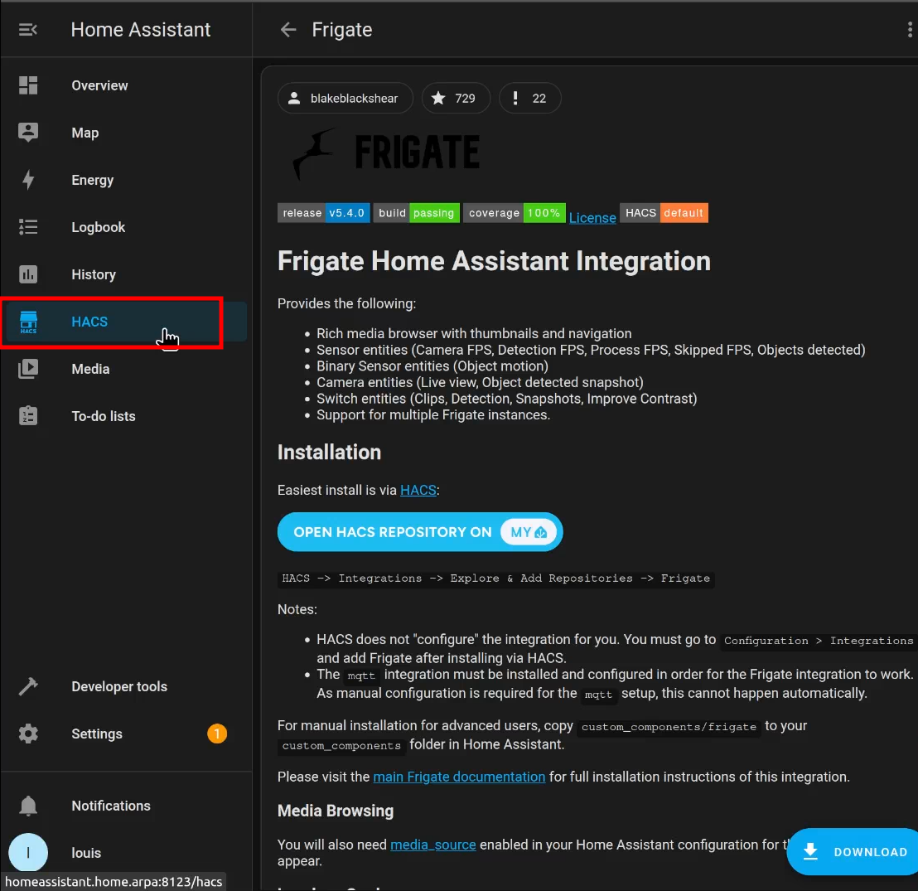This screenshot has height=891, width=918.
Task: Click the release v5.4.0 badge
Action: [323, 213]
